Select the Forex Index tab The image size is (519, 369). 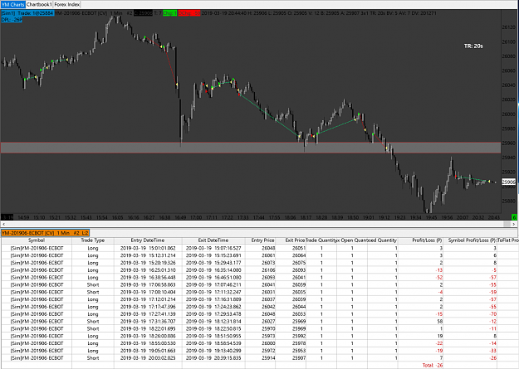[x=67, y=5]
